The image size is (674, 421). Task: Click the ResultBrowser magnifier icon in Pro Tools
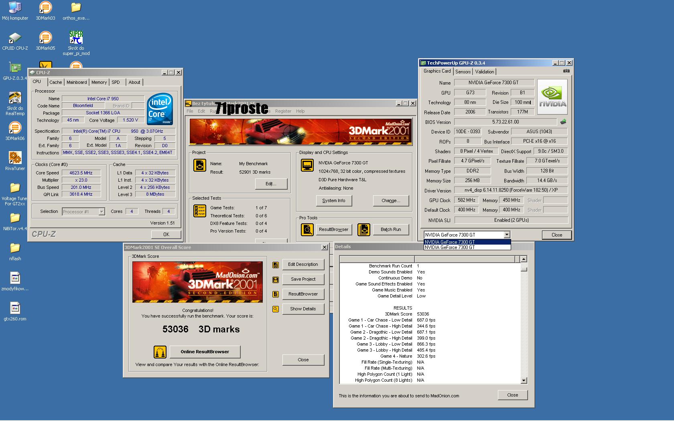click(x=307, y=229)
